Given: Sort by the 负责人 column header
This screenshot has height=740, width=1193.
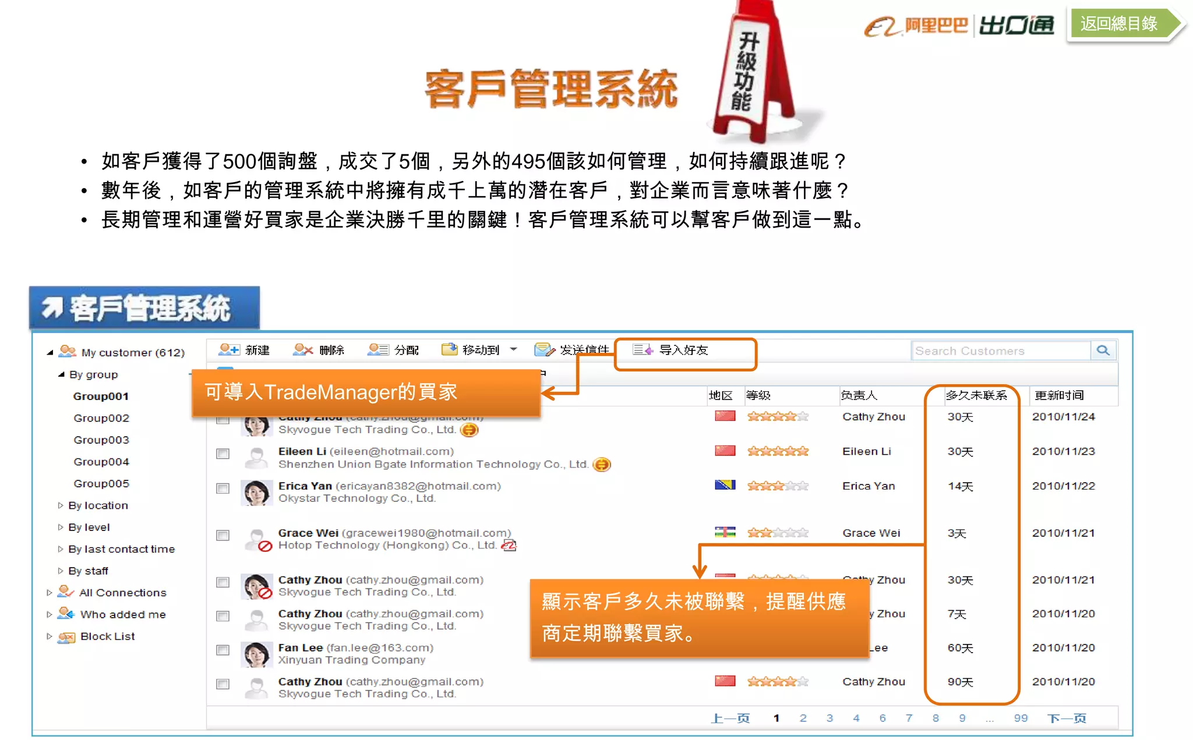Looking at the screenshot, I should 859,395.
